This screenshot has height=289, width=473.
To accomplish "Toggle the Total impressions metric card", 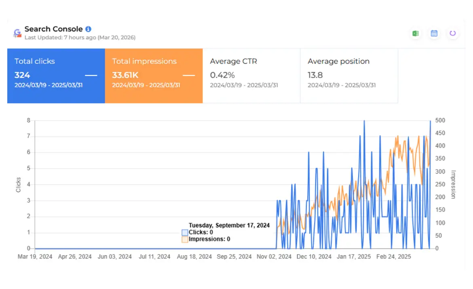I will 154,75.
